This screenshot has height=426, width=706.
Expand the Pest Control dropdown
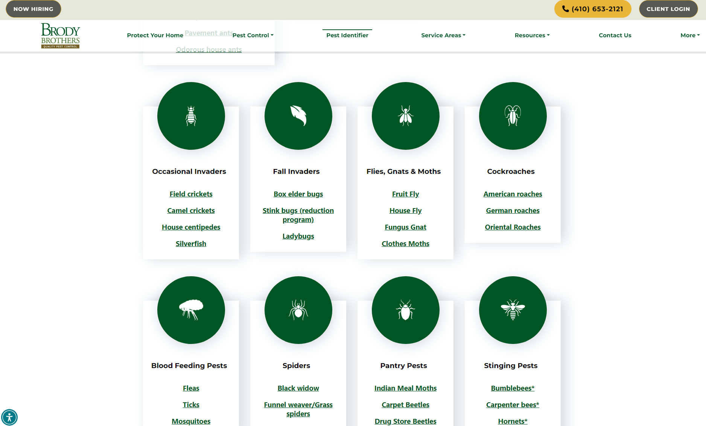tap(253, 35)
